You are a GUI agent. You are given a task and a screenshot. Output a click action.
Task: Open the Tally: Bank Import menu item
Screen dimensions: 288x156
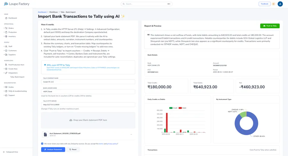point(17,77)
